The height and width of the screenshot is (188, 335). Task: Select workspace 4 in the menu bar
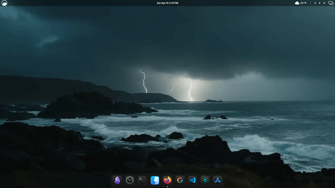coord(324,3)
